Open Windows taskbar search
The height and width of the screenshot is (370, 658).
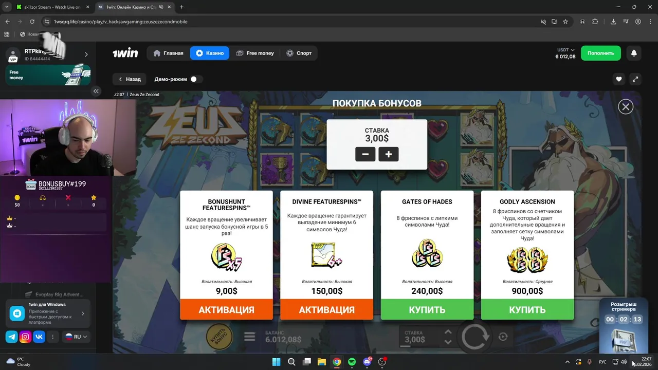(x=291, y=362)
